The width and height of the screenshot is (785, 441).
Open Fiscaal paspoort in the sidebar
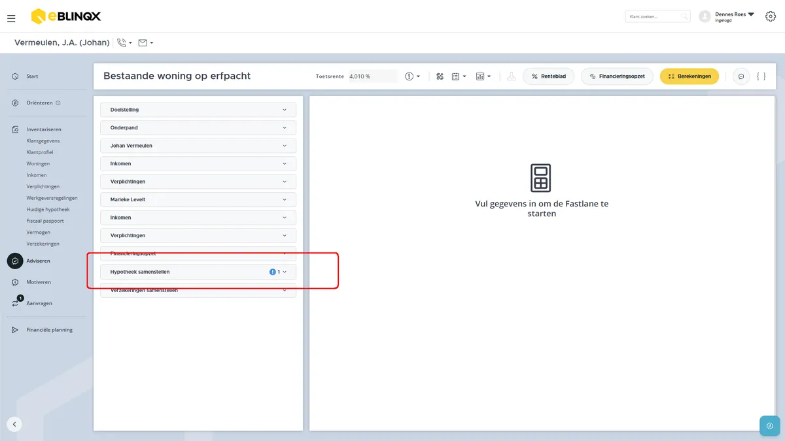coord(44,221)
